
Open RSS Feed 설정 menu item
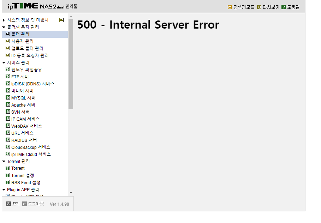26,182
